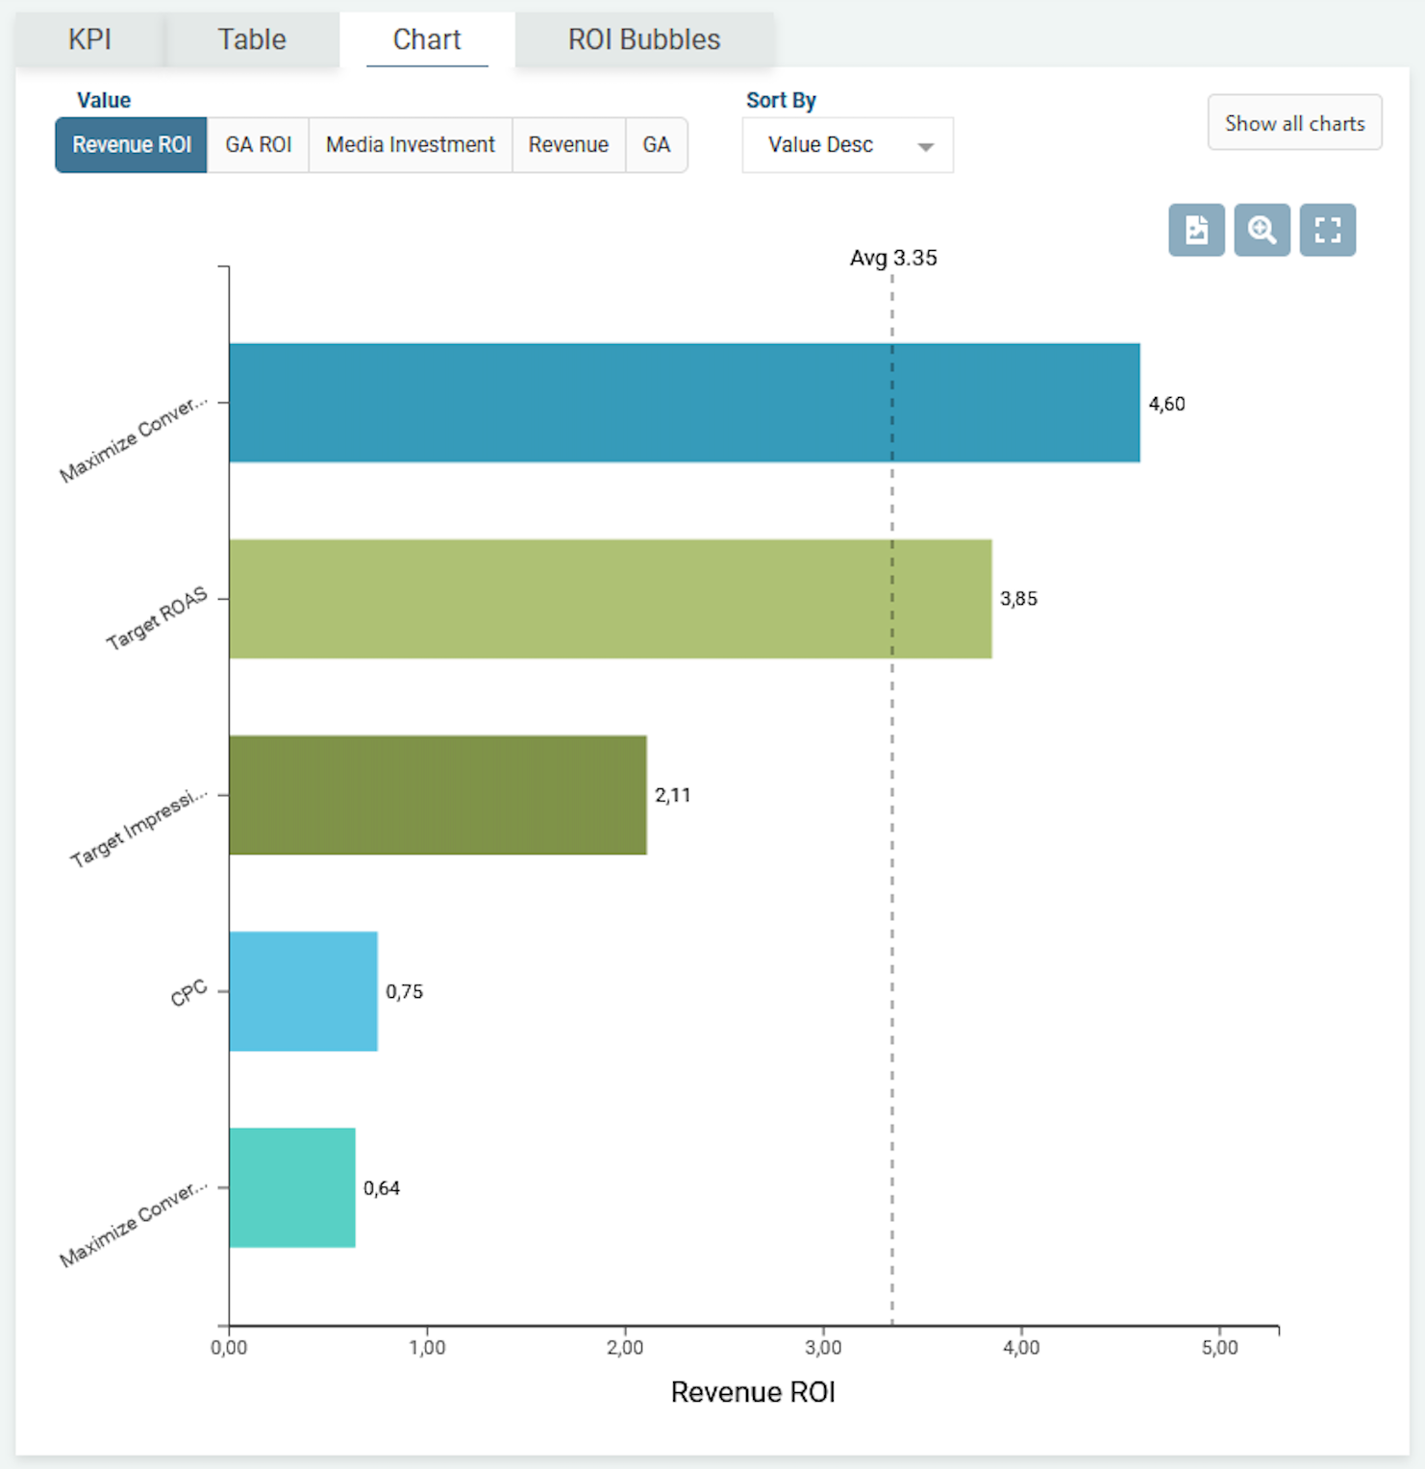Select the GA value option
The width and height of the screenshot is (1425, 1469).
tap(656, 145)
